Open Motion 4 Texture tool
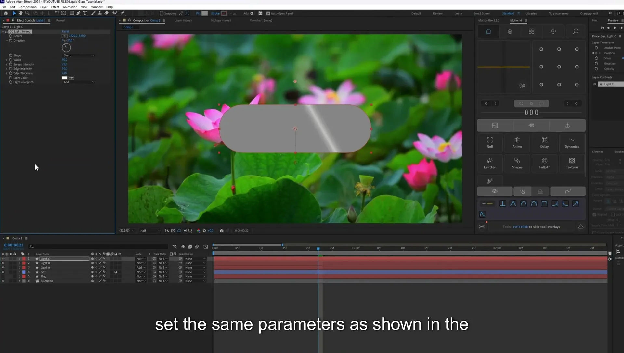Image resolution: width=624 pixels, height=353 pixels. coord(572,163)
